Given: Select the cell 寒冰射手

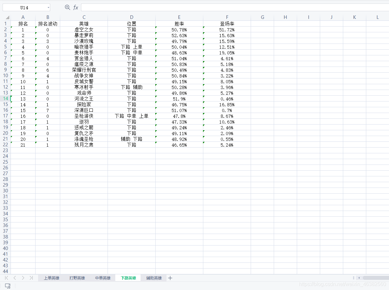Looking at the screenshot, I should point(84,87).
